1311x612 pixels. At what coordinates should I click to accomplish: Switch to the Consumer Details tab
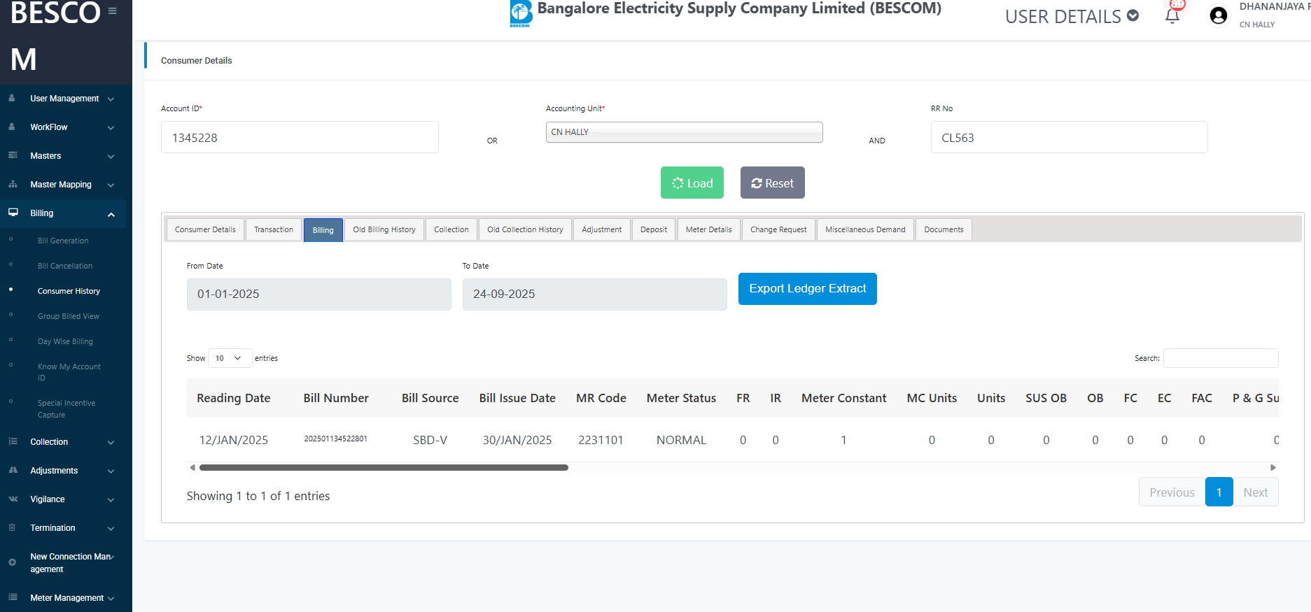tap(205, 229)
